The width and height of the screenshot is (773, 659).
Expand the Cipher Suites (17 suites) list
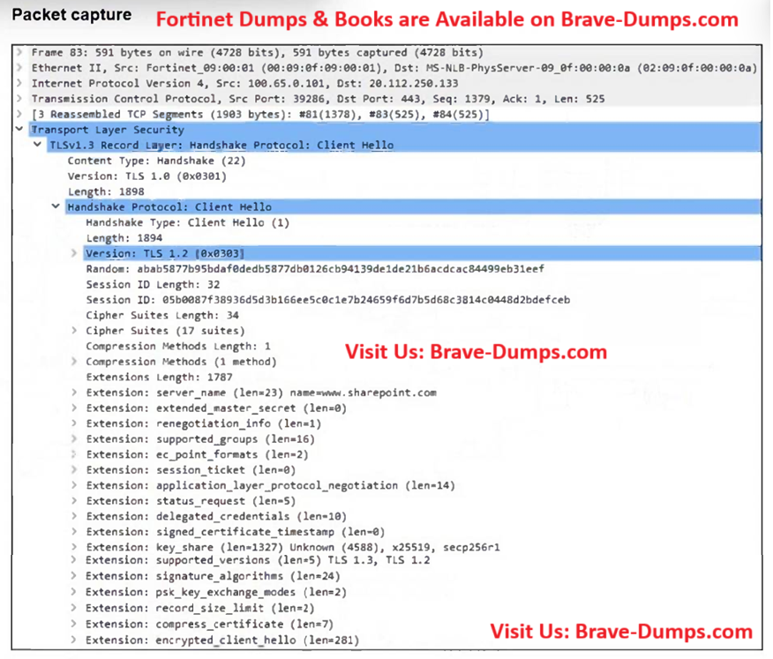point(75,331)
